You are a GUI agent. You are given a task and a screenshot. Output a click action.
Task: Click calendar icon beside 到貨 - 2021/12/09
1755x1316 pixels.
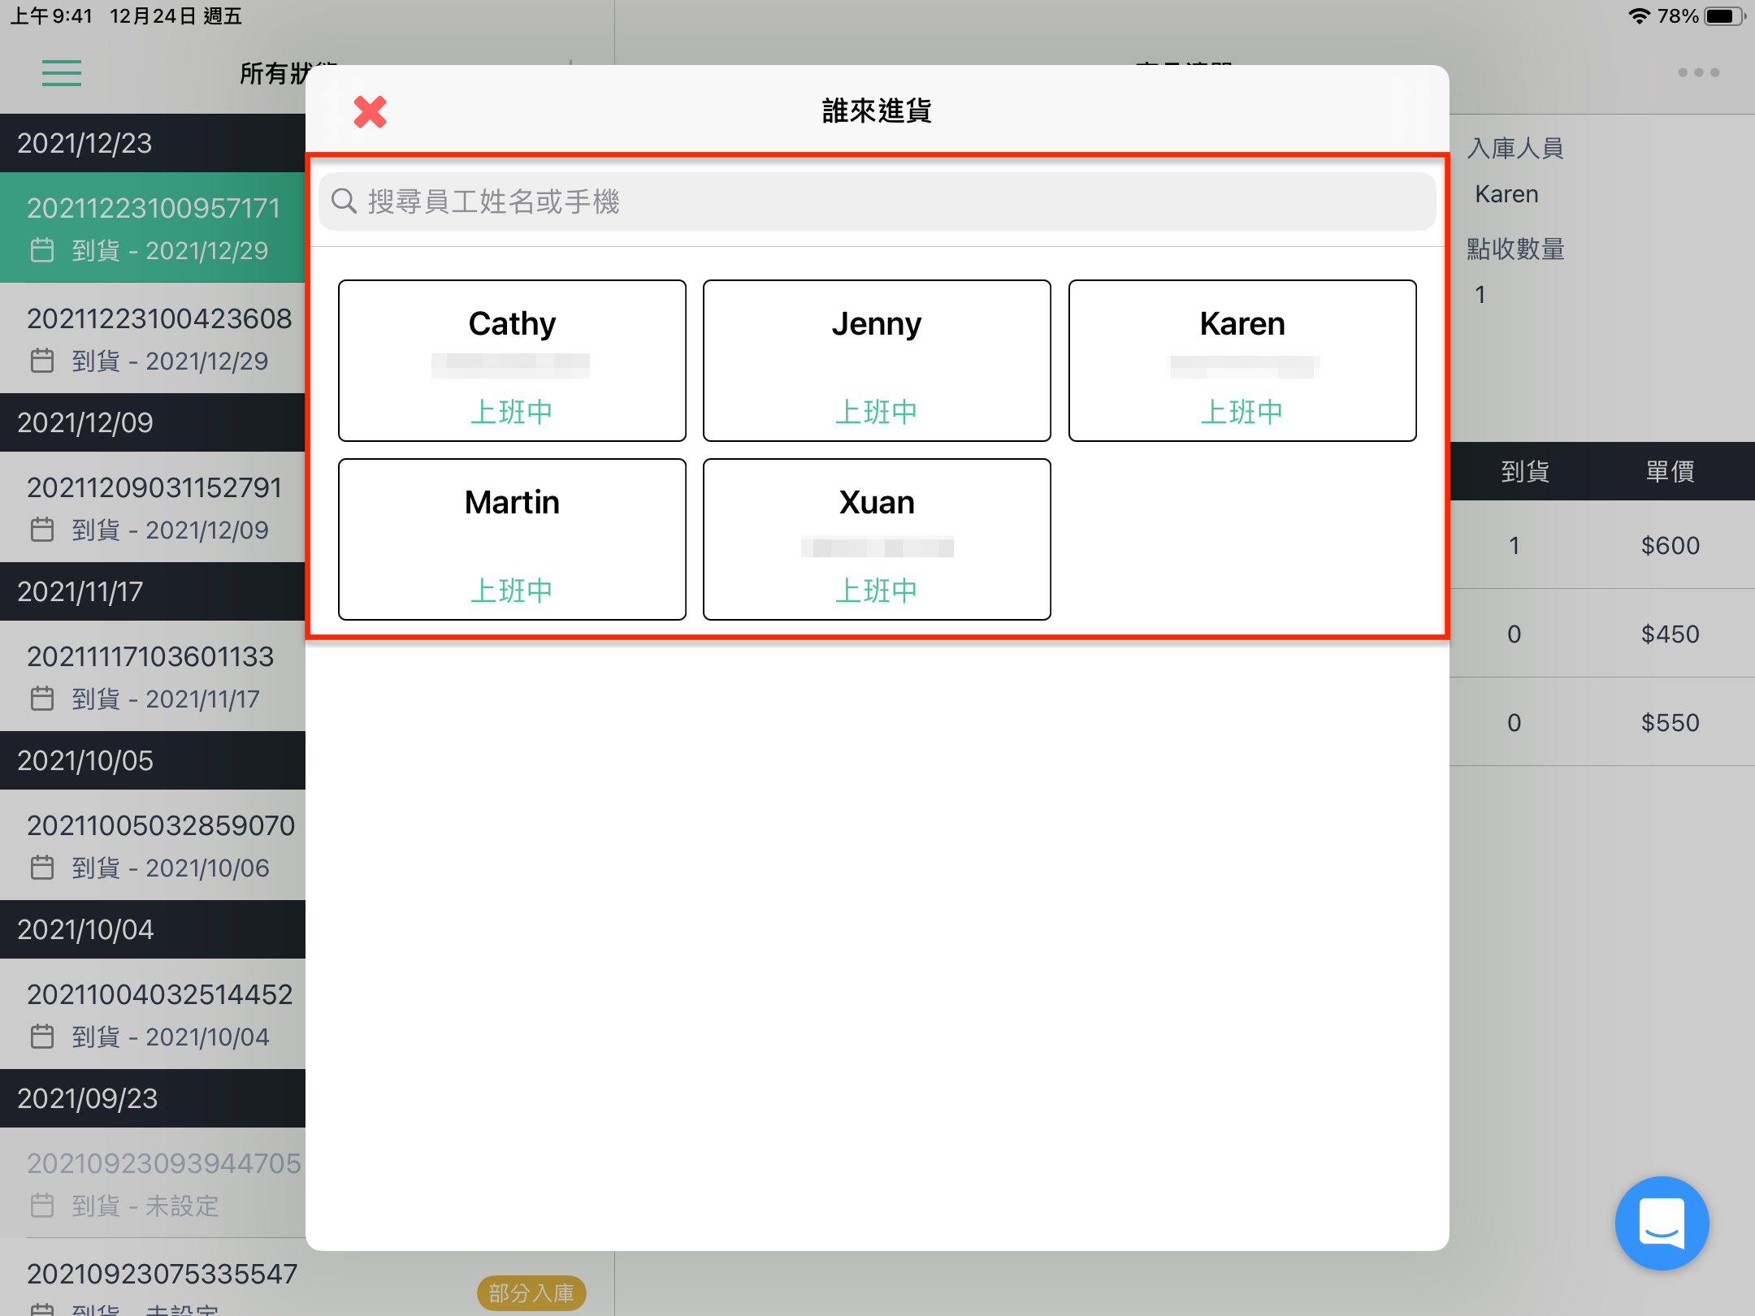tap(42, 530)
